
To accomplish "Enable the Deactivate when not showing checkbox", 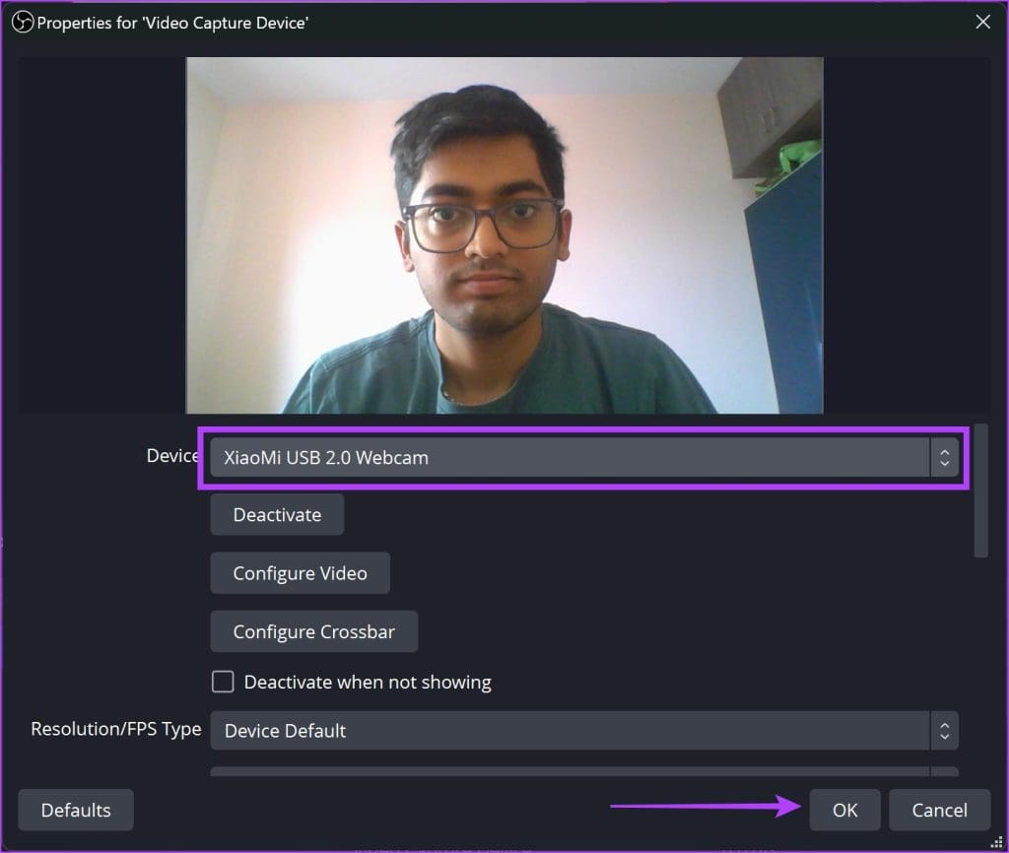I will pos(223,682).
